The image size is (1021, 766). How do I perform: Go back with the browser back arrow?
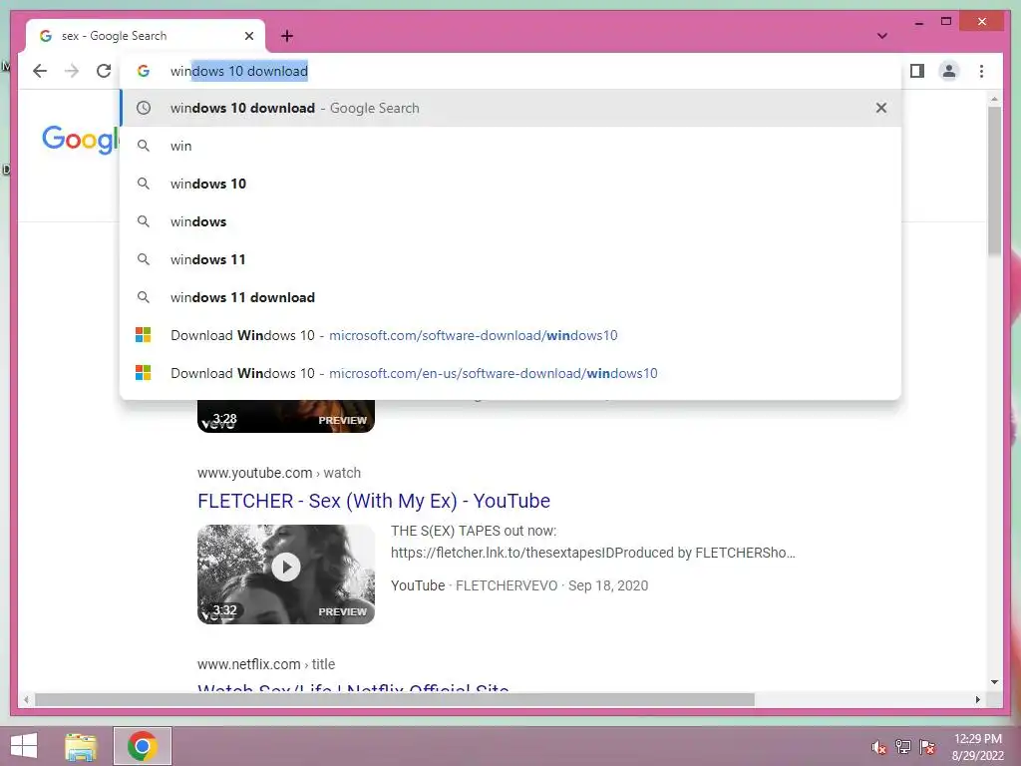point(40,71)
